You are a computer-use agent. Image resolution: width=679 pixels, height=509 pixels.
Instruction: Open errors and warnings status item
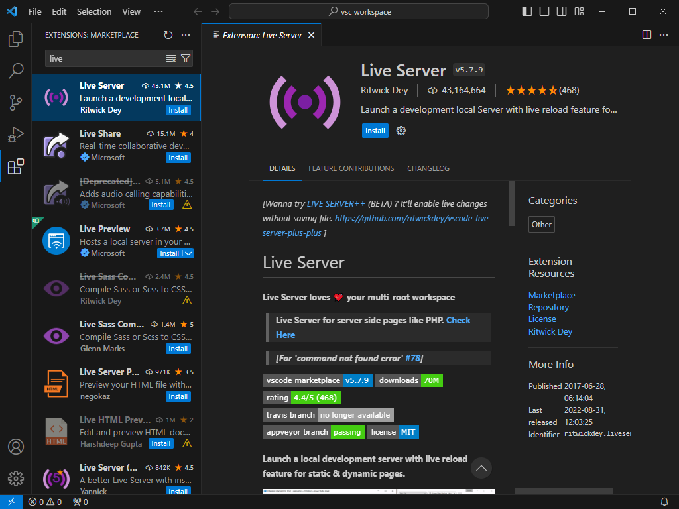coord(45,502)
